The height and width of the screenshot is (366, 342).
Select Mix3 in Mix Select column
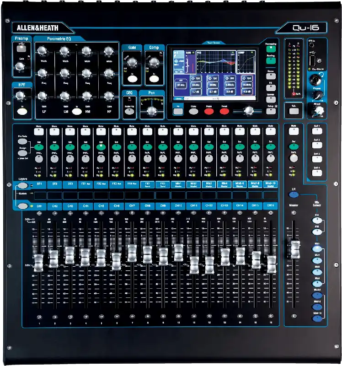(317, 272)
